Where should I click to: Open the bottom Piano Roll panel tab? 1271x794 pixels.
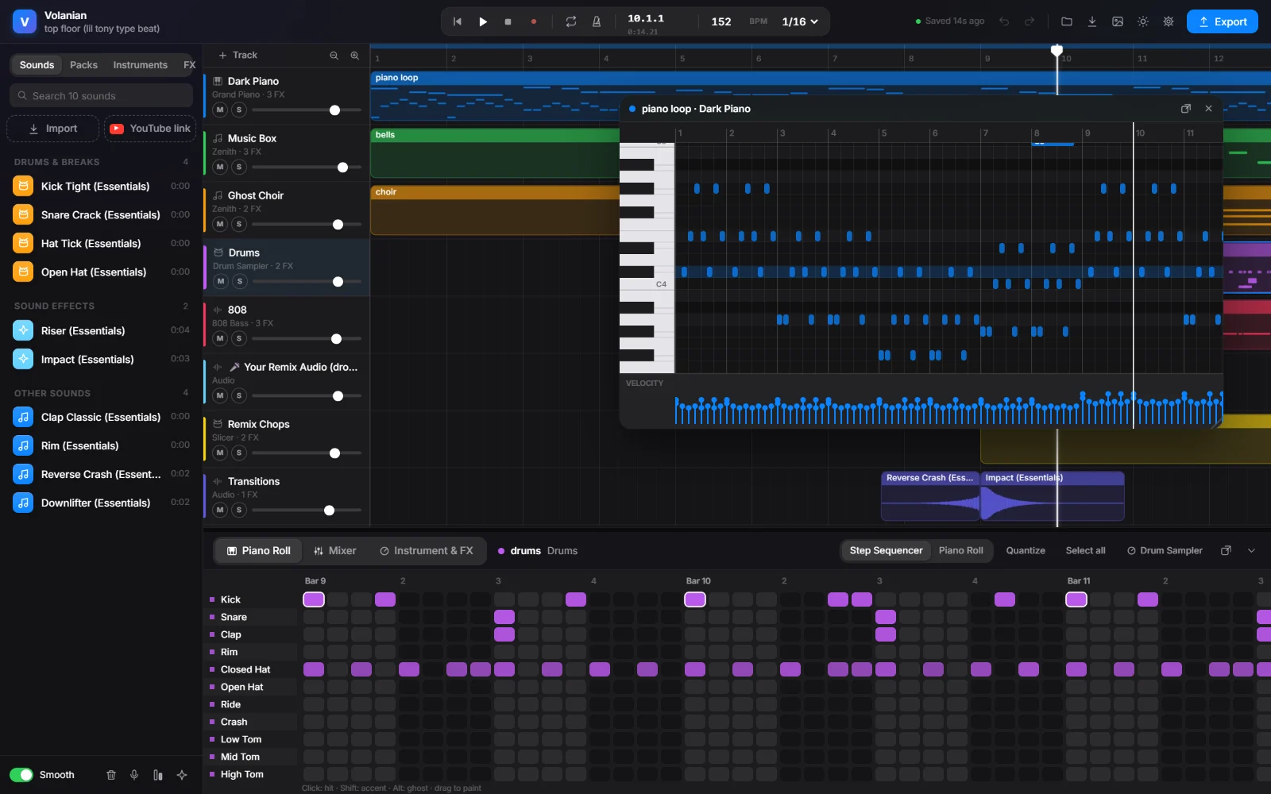pyautogui.click(x=259, y=551)
